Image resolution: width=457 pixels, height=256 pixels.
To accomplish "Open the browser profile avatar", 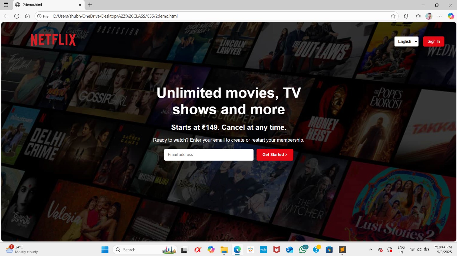I will click(x=429, y=16).
